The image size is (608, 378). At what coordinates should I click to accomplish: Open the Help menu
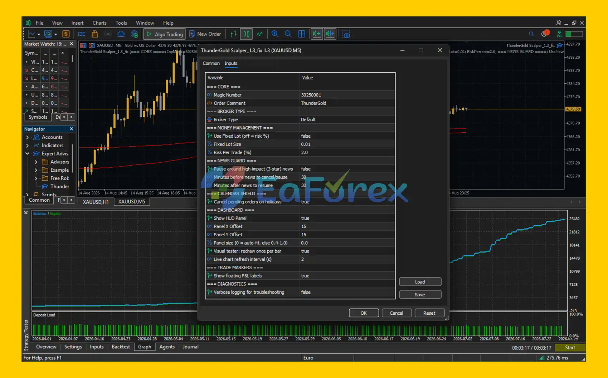tap(168, 23)
